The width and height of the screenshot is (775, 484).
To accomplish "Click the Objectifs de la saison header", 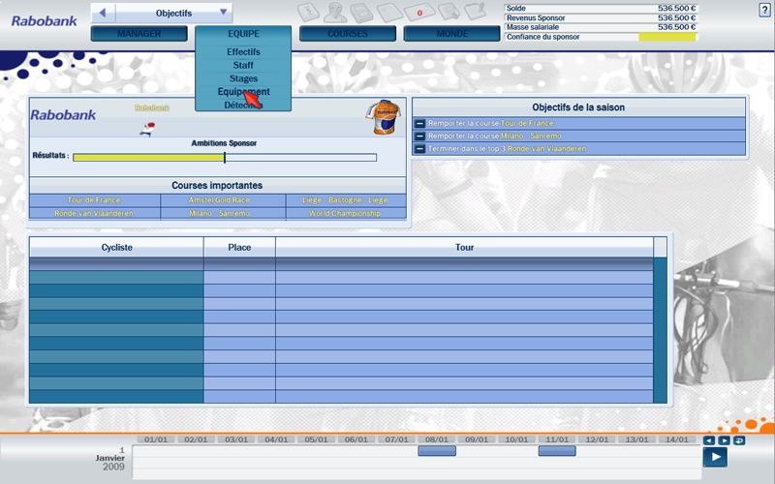I will 578,107.
